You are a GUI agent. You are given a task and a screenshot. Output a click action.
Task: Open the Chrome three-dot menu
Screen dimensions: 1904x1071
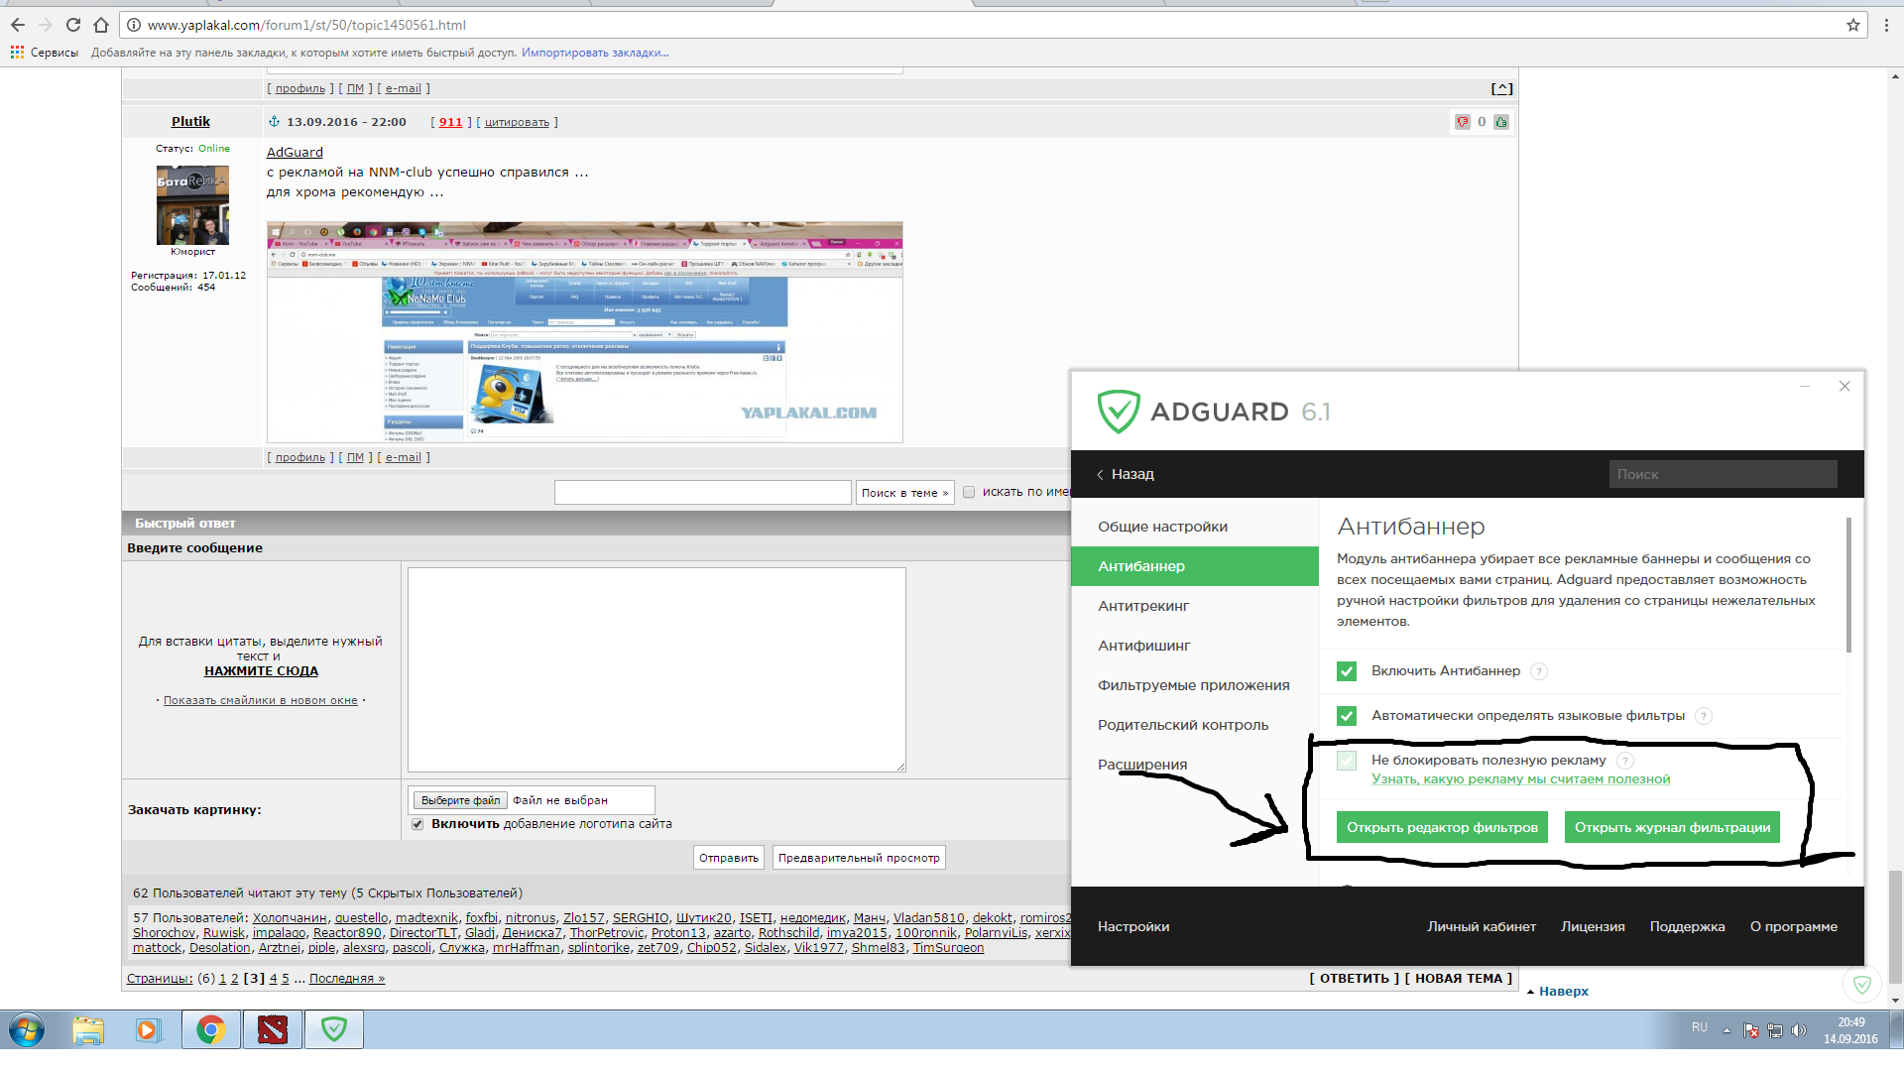click(1886, 25)
